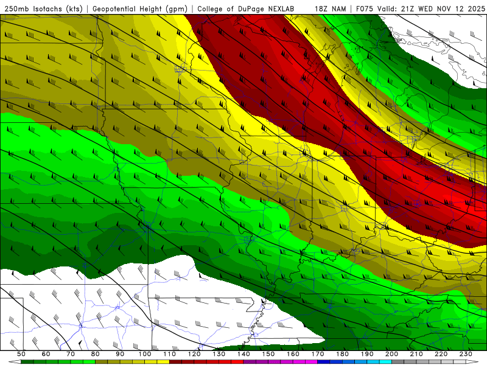Click the '60' label on the color scale
487x365 pixels.
point(46,354)
